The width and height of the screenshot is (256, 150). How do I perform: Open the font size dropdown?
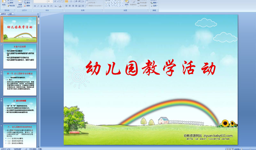(52, 1)
